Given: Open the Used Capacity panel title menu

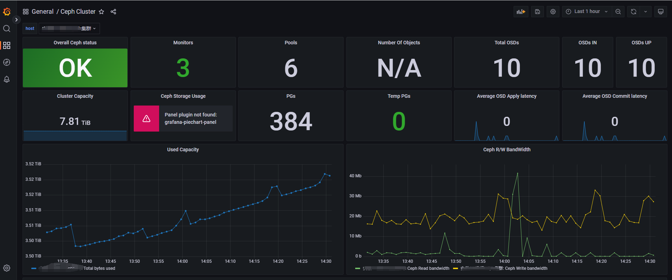Looking at the screenshot, I should click(x=183, y=149).
